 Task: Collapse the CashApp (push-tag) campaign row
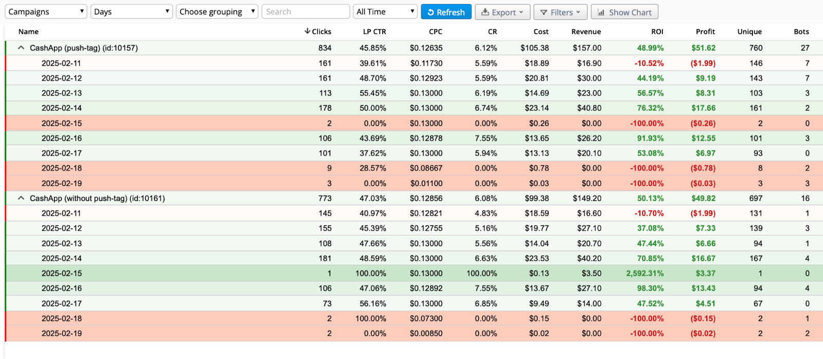pyautogui.click(x=21, y=48)
